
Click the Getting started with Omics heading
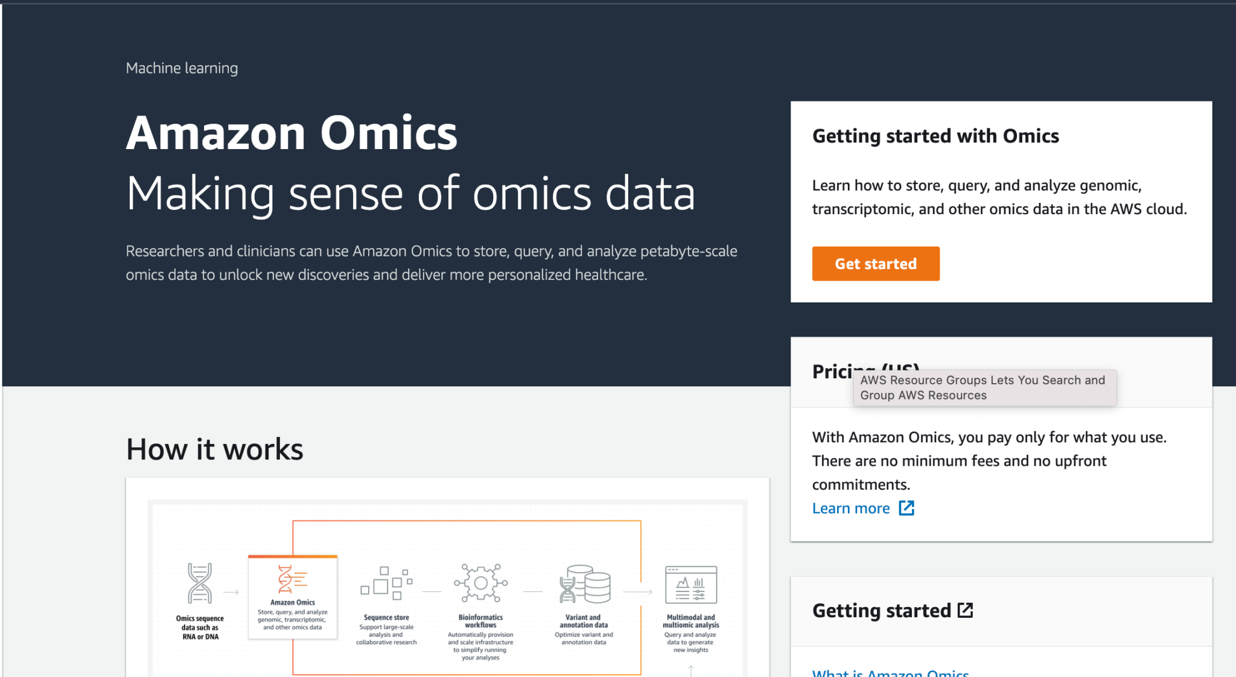pos(935,136)
